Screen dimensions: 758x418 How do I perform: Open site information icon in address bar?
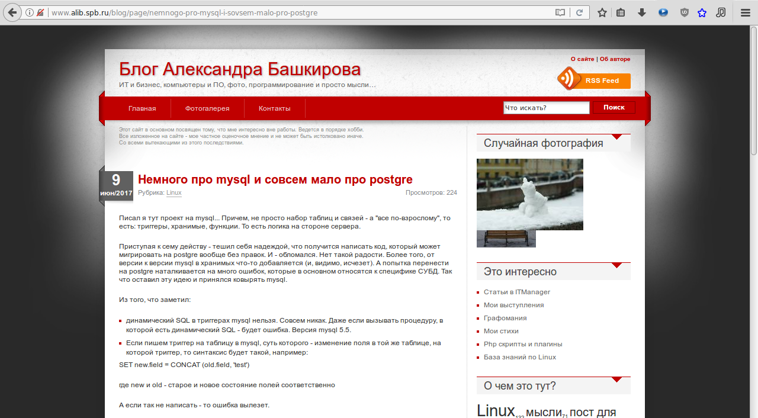pyautogui.click(x=30, y=12)
